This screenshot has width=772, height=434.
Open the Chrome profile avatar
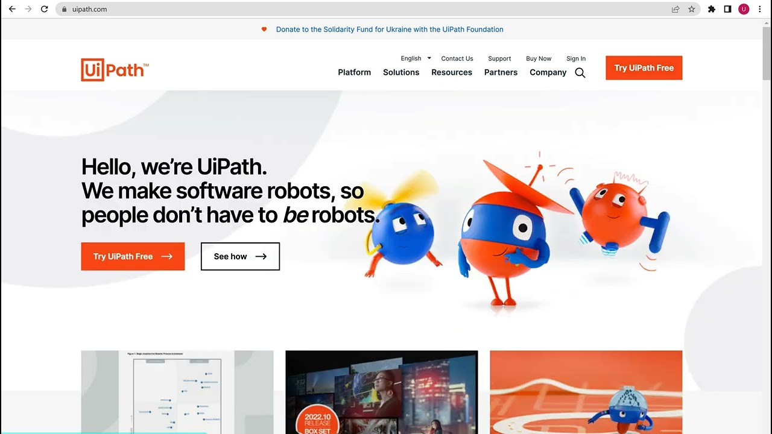click(x=744, y=9)
